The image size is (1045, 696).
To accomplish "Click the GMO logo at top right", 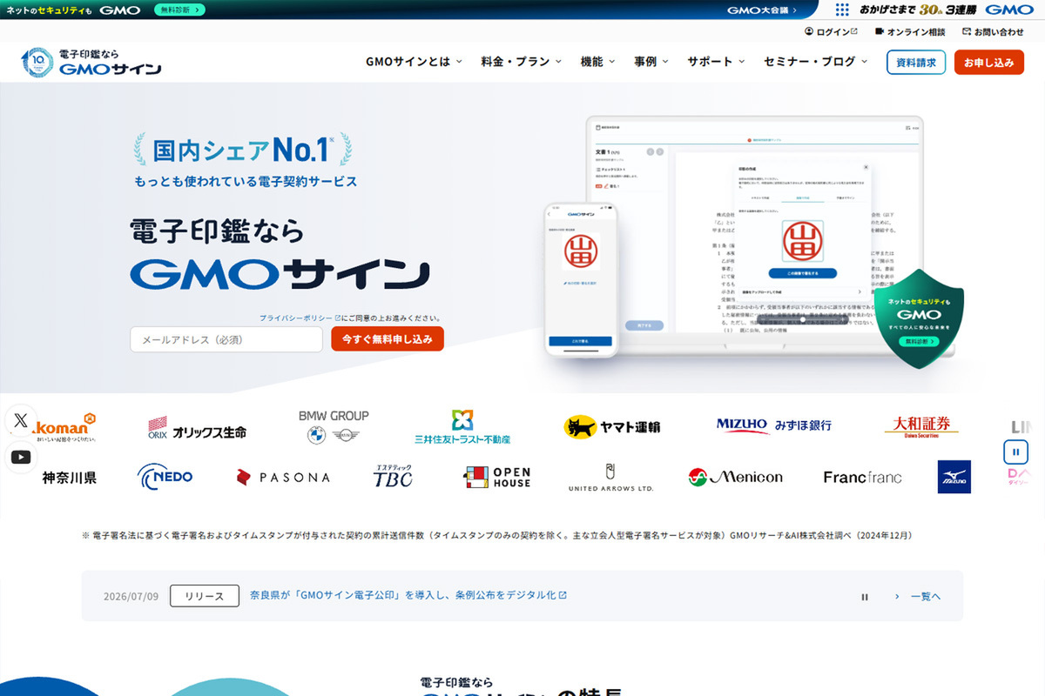I will point(1008,10).
